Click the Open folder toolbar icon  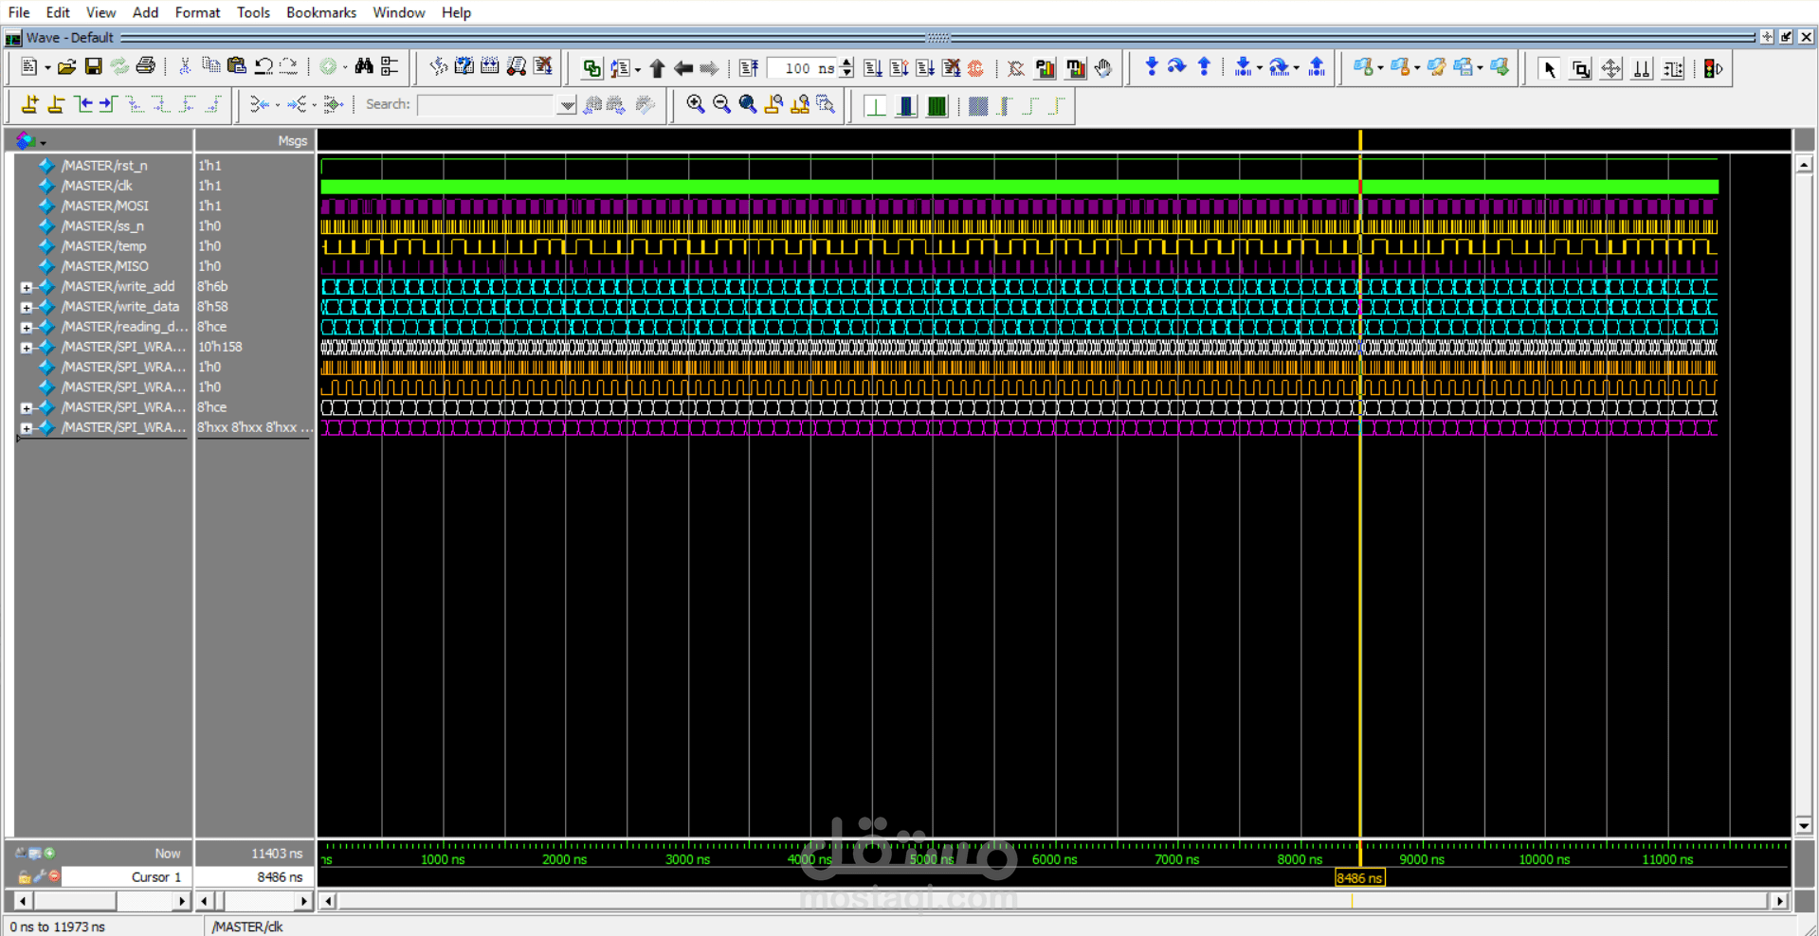click(66, 67)
